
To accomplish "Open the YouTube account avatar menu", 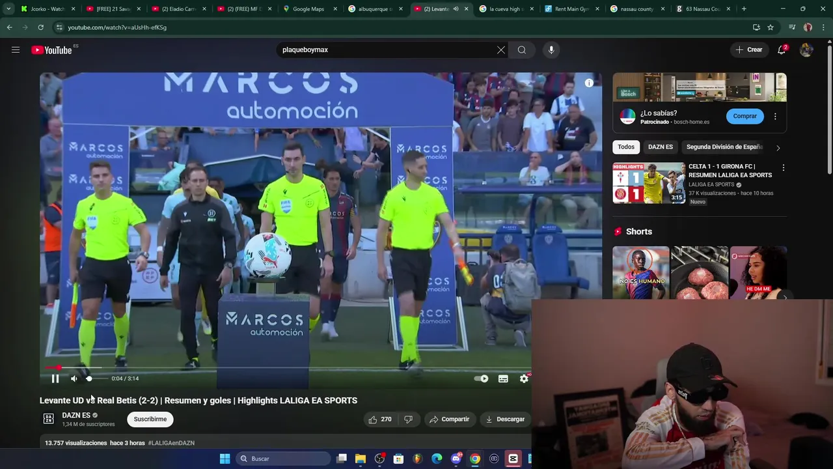I will click(806, 50).
